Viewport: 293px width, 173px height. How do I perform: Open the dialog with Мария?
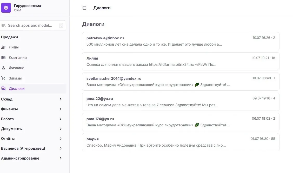coord(181,142)
